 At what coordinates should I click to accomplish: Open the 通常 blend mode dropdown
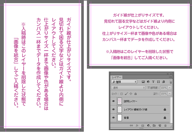pos(128,88)
